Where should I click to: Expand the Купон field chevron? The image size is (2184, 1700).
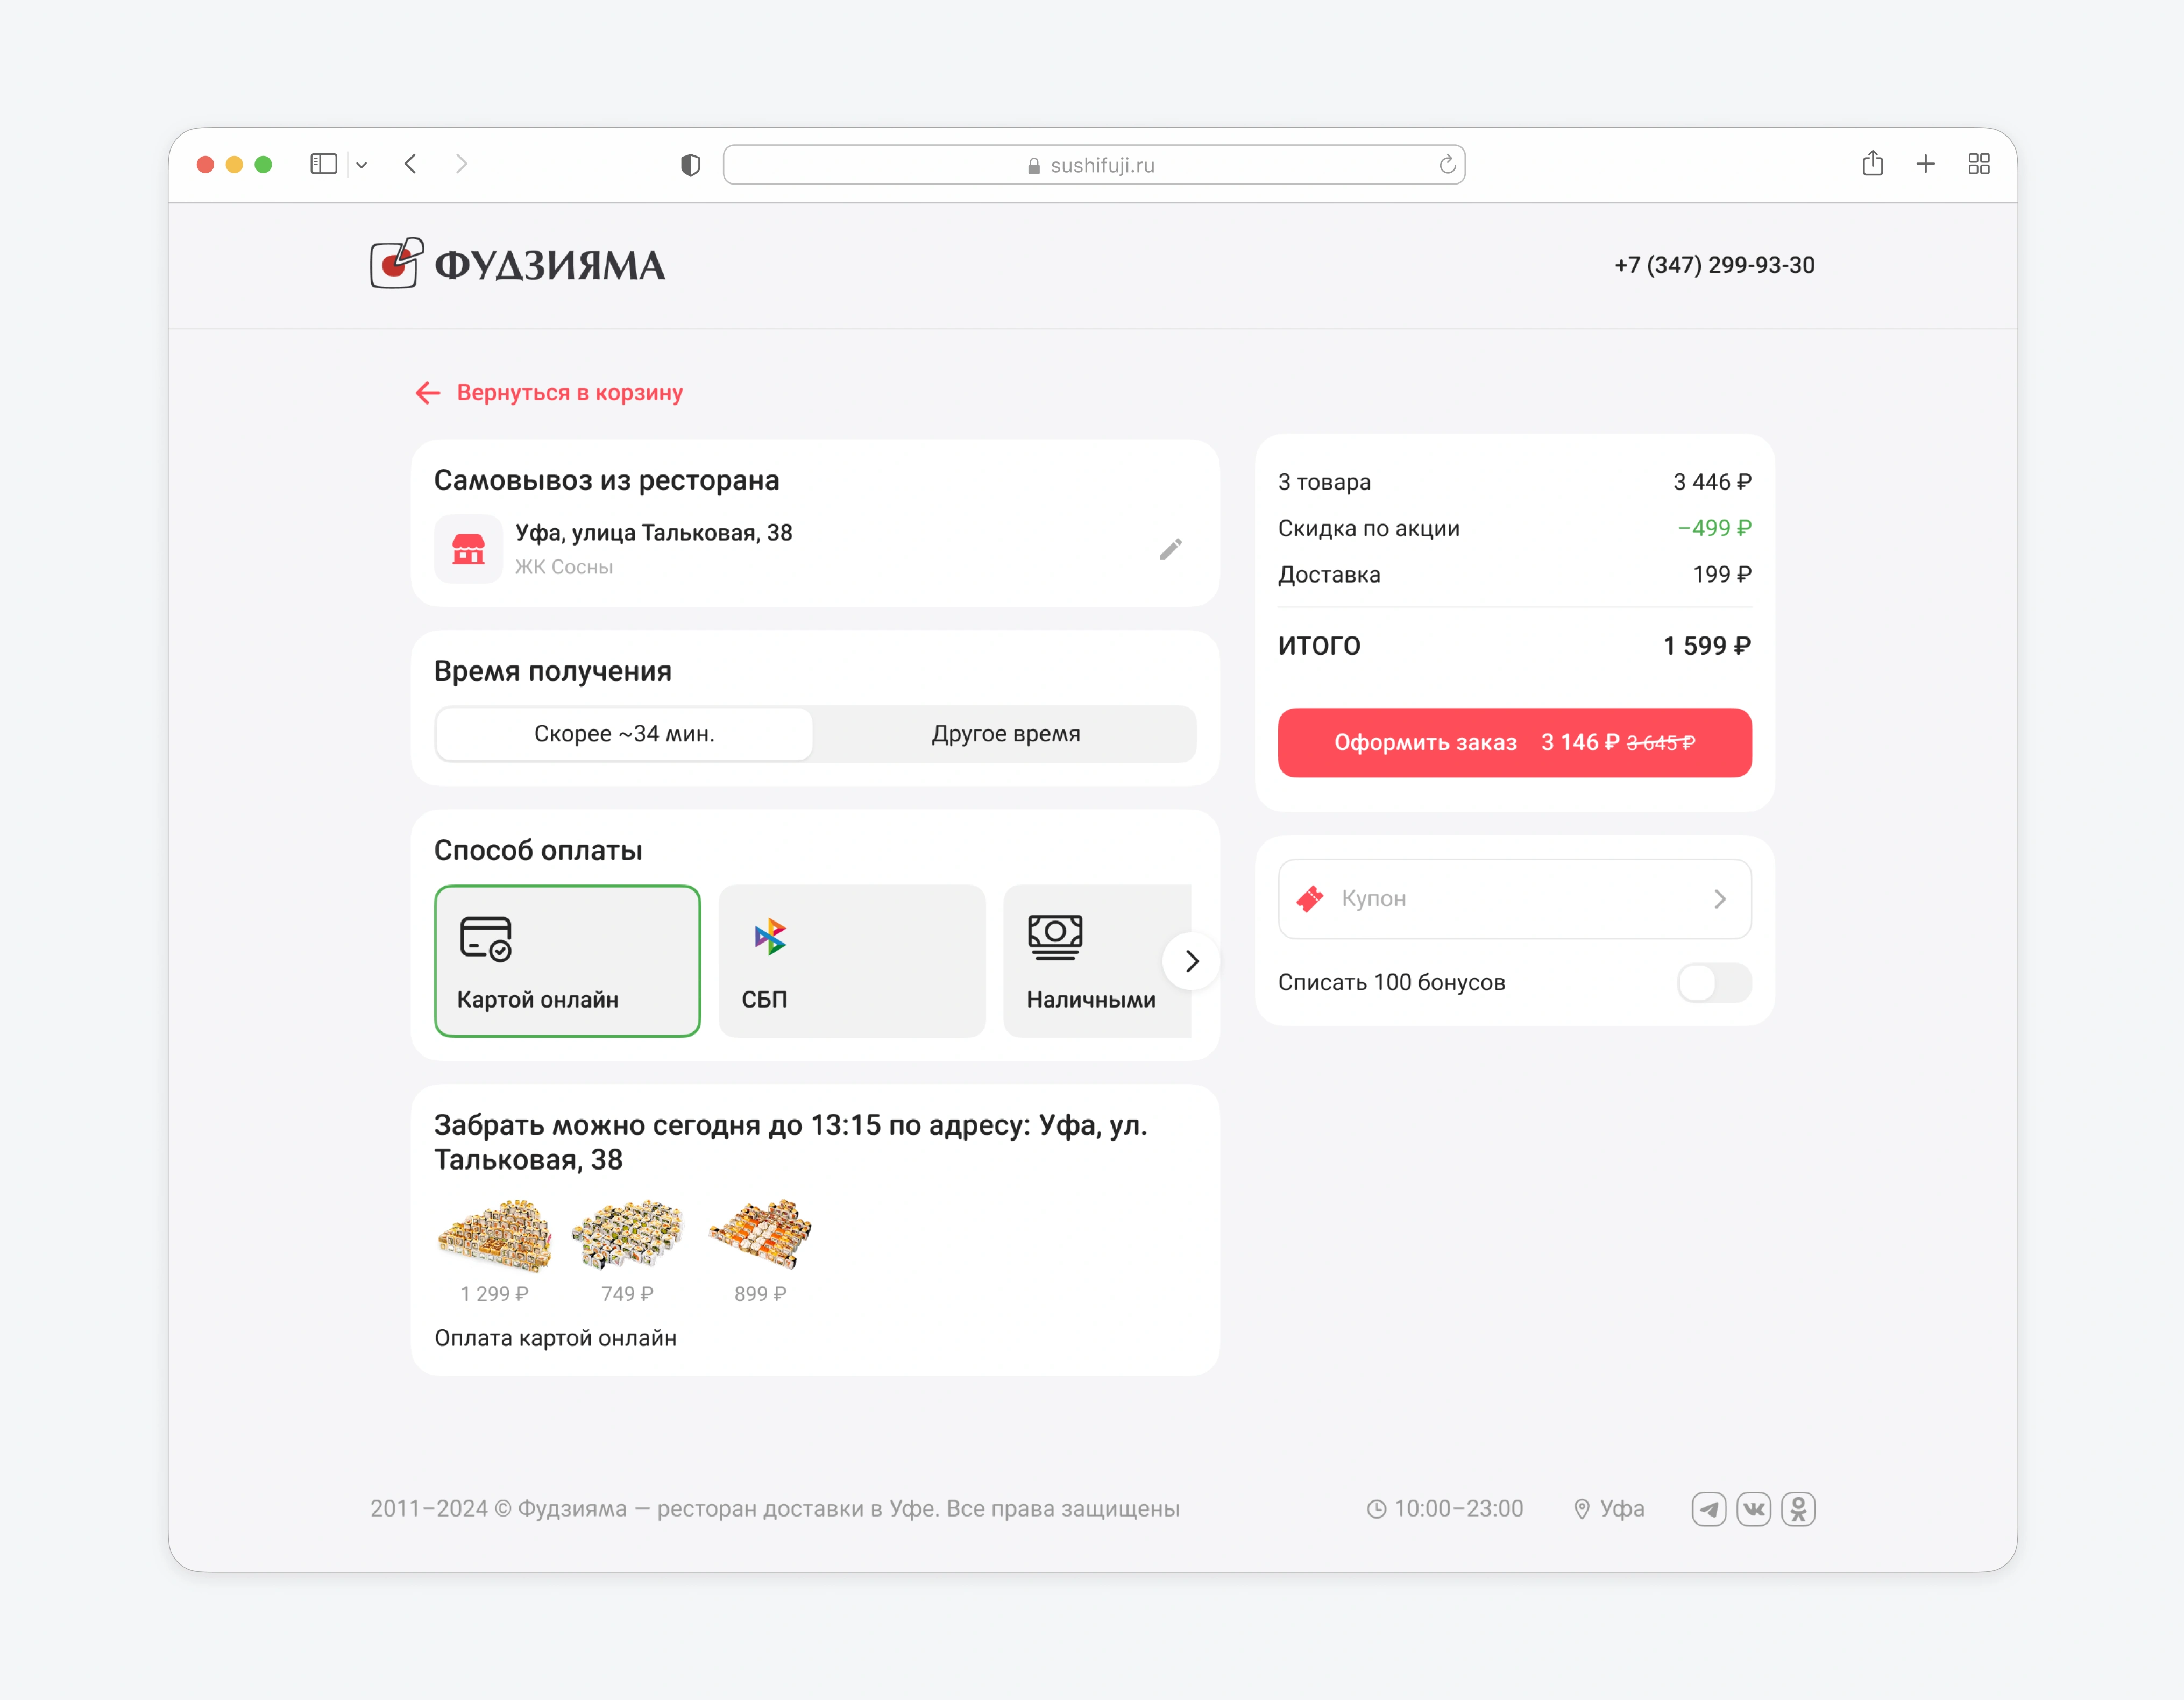(1720, 899)
